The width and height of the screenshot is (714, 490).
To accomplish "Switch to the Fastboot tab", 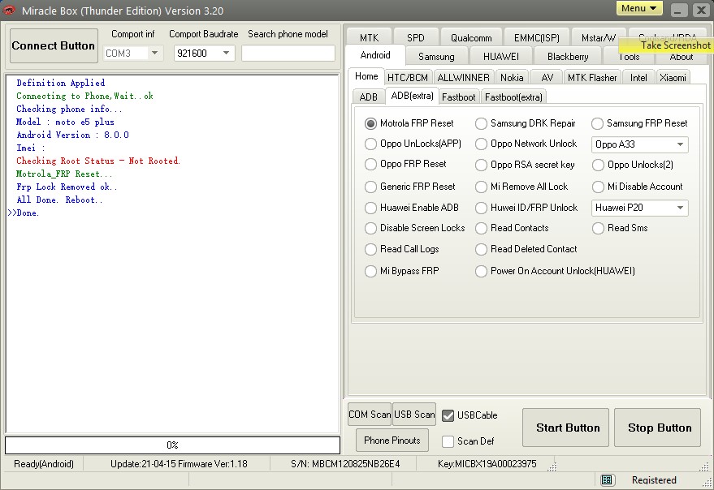I will point(459,97).
